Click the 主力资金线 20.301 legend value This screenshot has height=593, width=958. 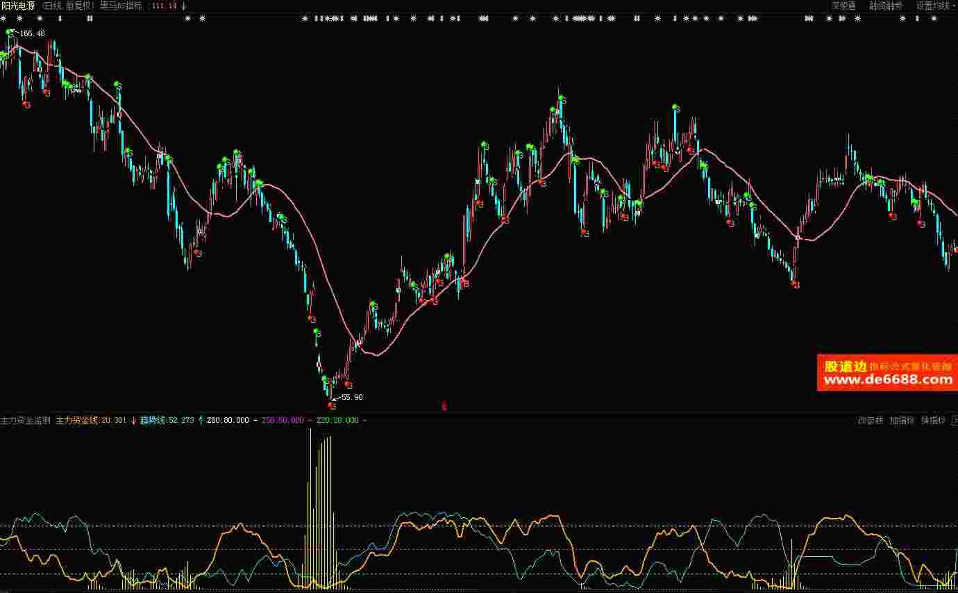(91, 420)
